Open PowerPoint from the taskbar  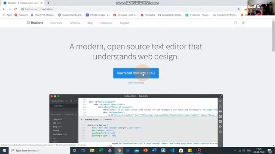[145, 150]
